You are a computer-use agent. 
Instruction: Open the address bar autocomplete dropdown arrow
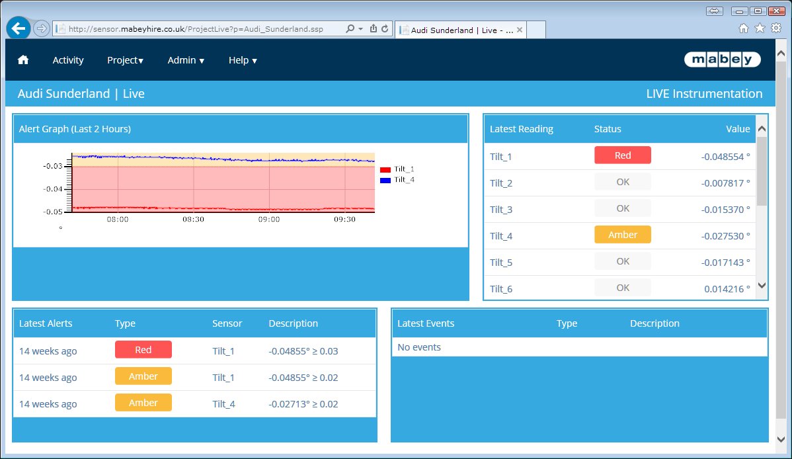coord(361,29)
